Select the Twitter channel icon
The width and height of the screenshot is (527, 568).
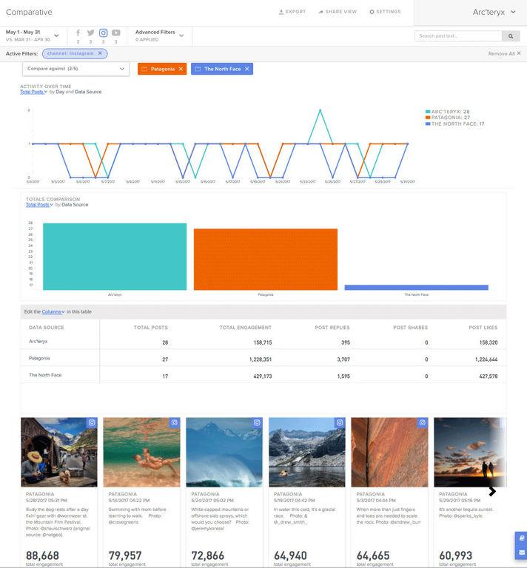point(90,33)
